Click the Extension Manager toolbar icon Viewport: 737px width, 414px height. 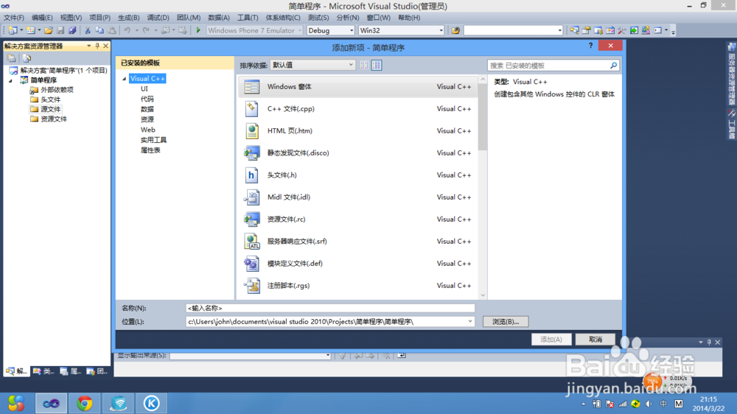tap(646, 30)
